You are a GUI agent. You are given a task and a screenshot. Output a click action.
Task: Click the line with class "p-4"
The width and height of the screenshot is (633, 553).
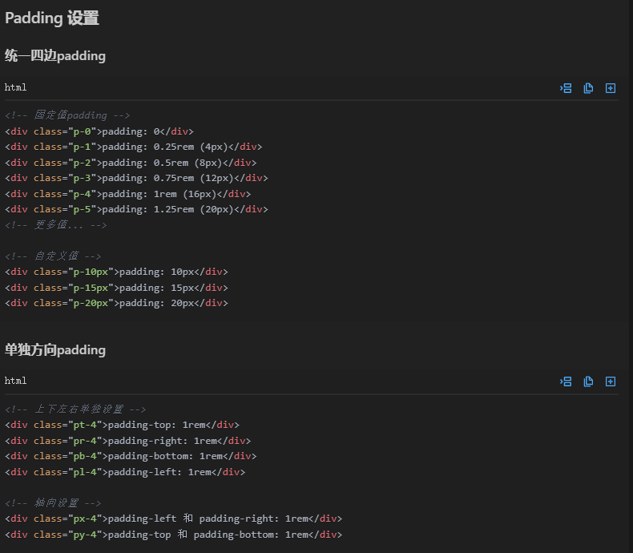[x=128, y=194]
